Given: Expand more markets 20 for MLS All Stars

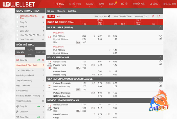Looking at the screenshot, I should 78,42.
